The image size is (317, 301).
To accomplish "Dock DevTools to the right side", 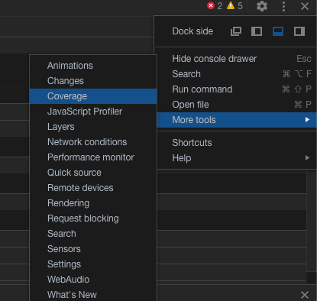I will click(299, 31).
